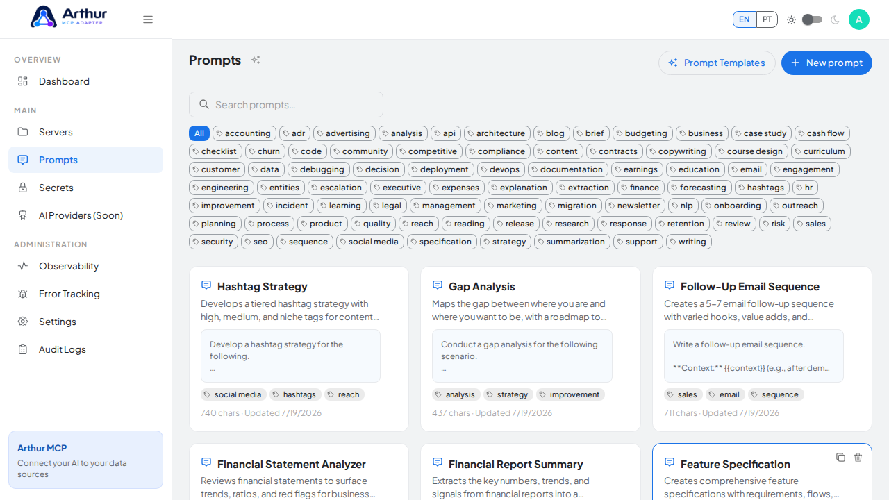889x500 pixels.
Task: Filter by the engagement tag
Action: click(805, 169)
